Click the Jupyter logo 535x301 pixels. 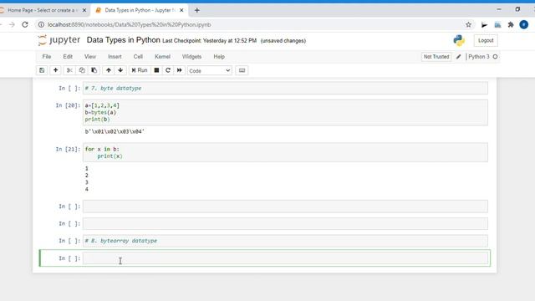59,40
